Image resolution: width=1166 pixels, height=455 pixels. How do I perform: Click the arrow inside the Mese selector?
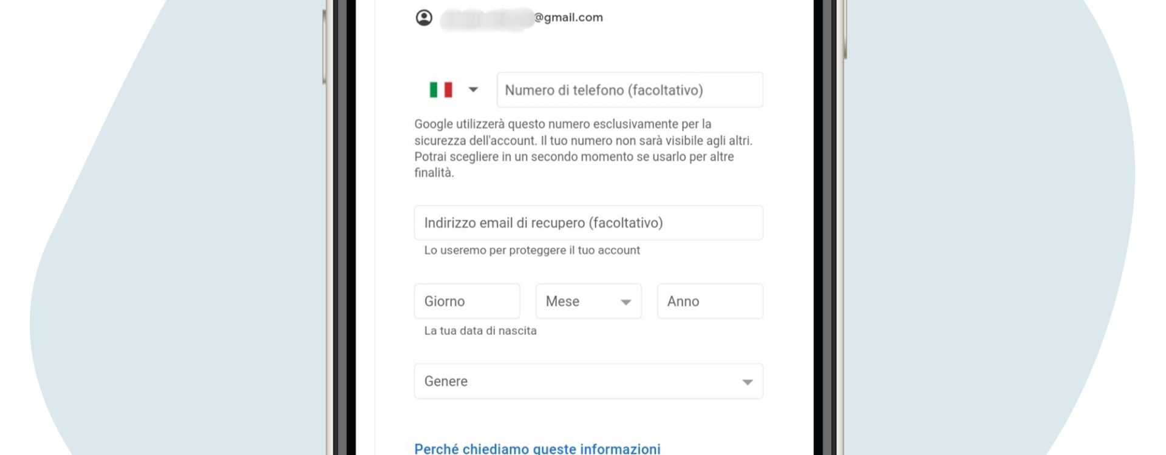pyautogui.click(x=626, y=302)
